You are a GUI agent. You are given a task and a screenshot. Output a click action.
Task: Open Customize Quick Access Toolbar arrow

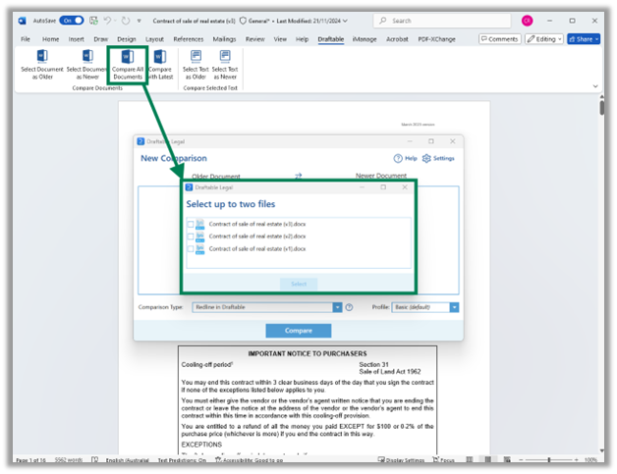click(139, 21)
